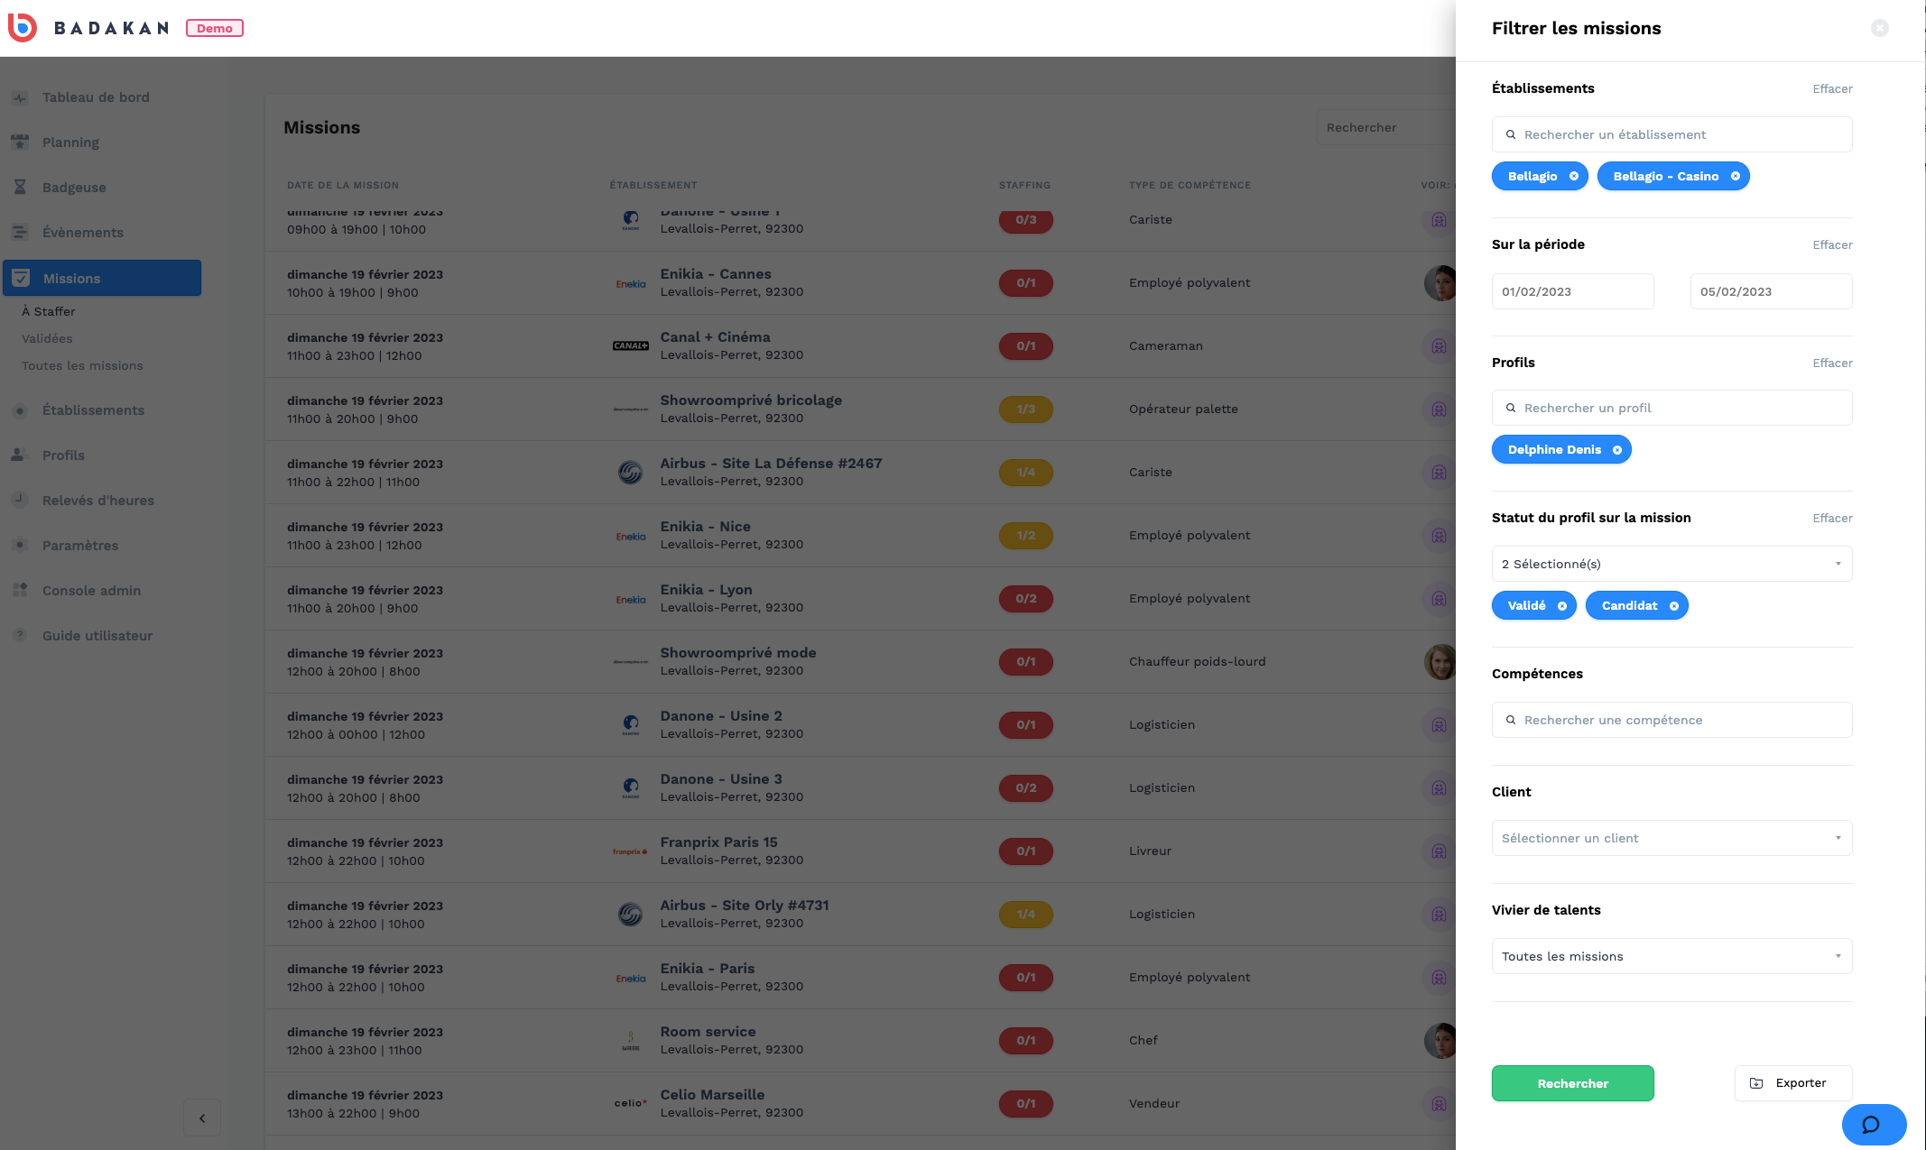Click the Évènements sidebar icon
The width and height of the screenshot is (1926, 1150).
click(20, 233)
